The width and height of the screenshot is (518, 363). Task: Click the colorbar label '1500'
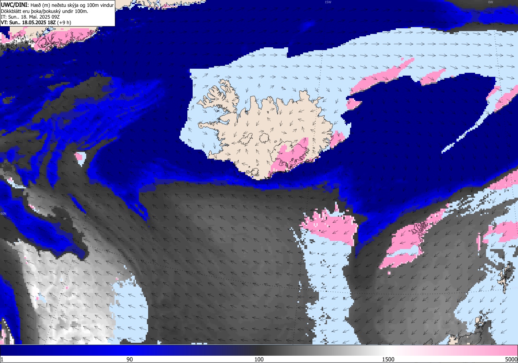click(x=388, y=359)
